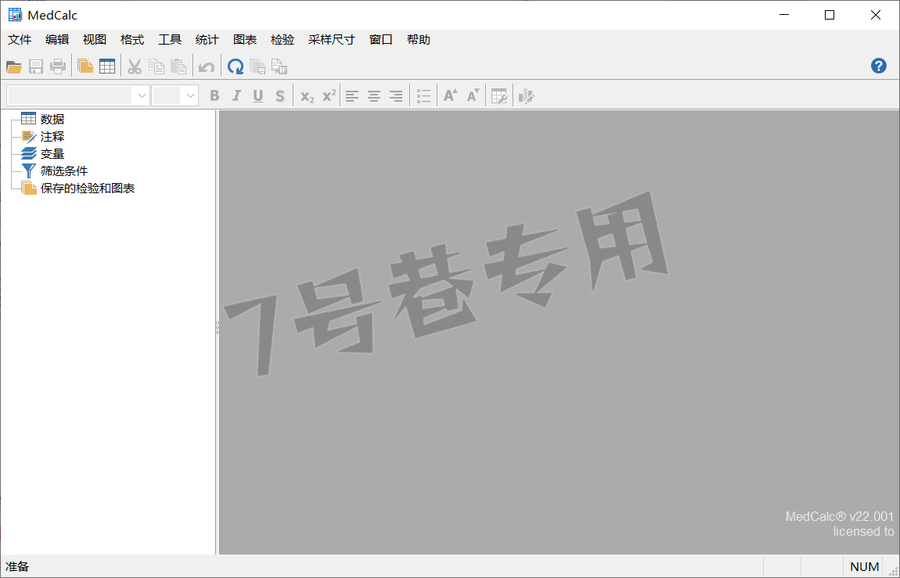Image resolution: width=900 pixels, height=578 pixels.
Task: Select 注释 in the tree
Action: point(52,136)
